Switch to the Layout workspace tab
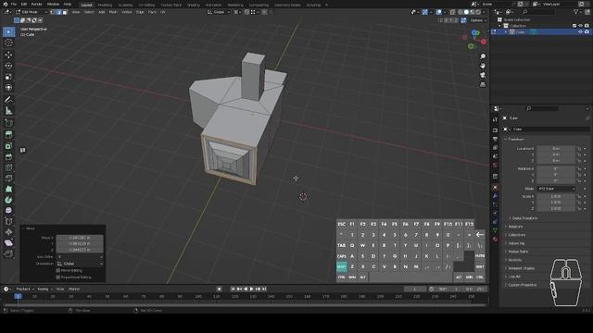The height and width of the screenshot is (333, 593). pyautogui.click(x=86, y=5)
